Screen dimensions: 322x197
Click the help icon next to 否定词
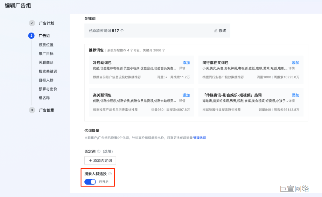click(99, 151)
